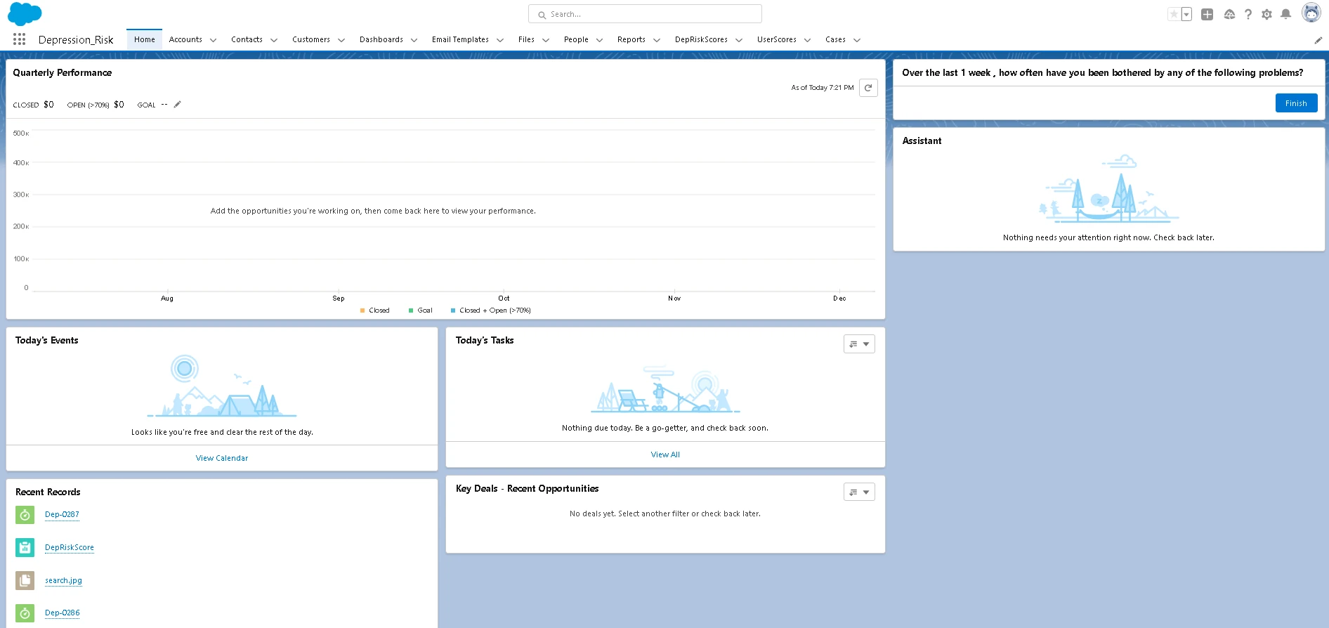Open the UserScores tab
Image resolution: width=1329 pixels, height=628 pixels.
click(x=776, y=39)
